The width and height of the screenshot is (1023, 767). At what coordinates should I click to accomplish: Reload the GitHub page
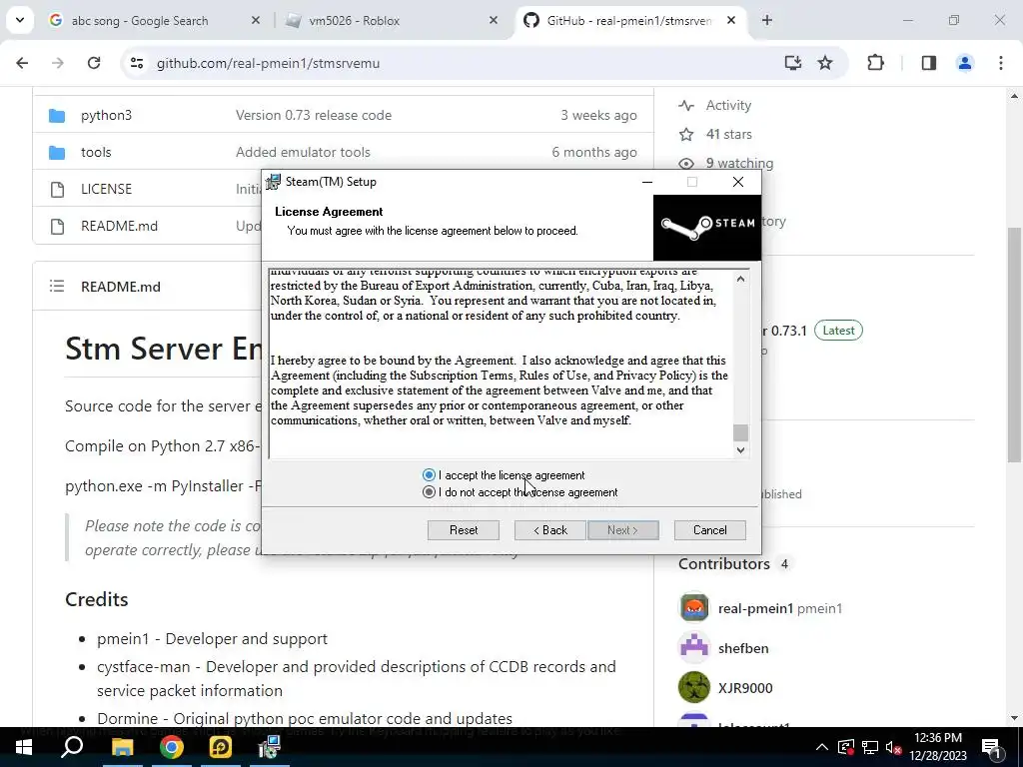tap(94, 63)
